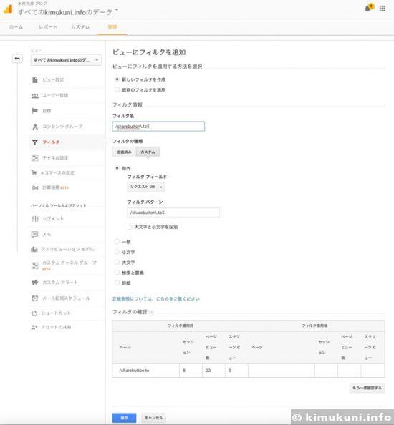Click the ユーザー管理 people icon
The image size is (394, 425).
tap(34, 96)
